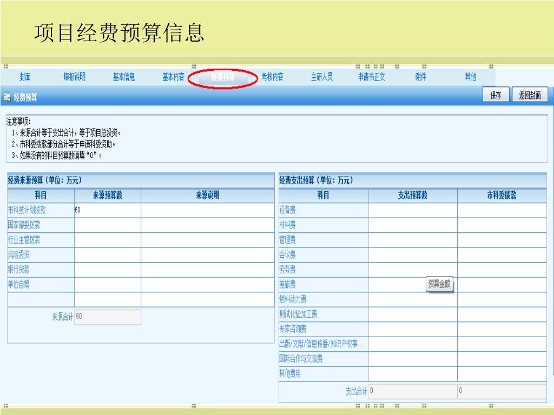This screenshot has width=554, height=415.
Task: Click the 预算金额 tooltip
Action: [x=439, y=284]
